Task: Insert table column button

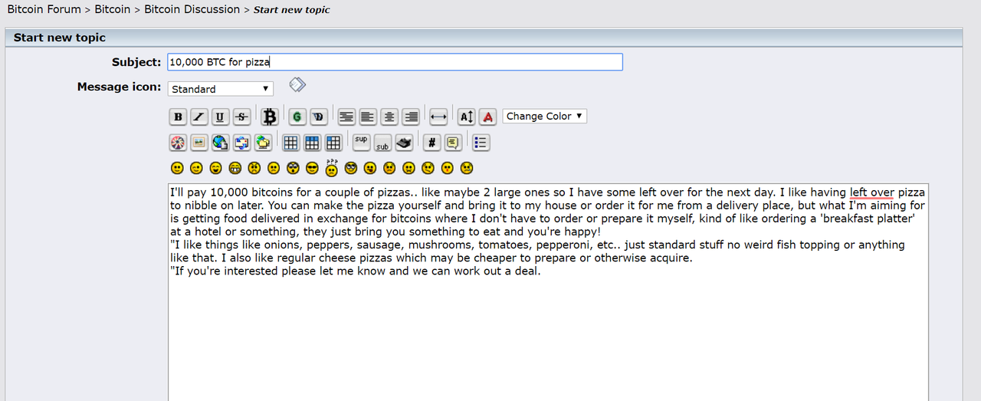Action: [333, 142]
